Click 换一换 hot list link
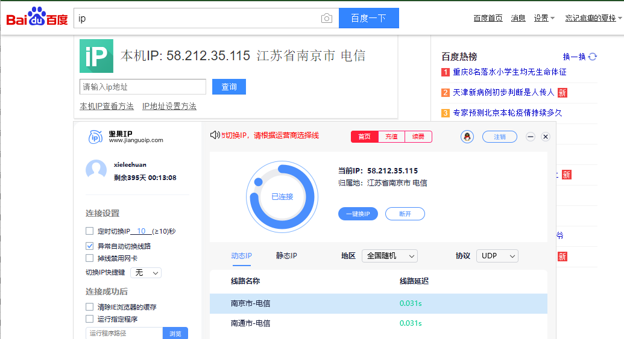 pyautogui.click(x=574, y=57)
